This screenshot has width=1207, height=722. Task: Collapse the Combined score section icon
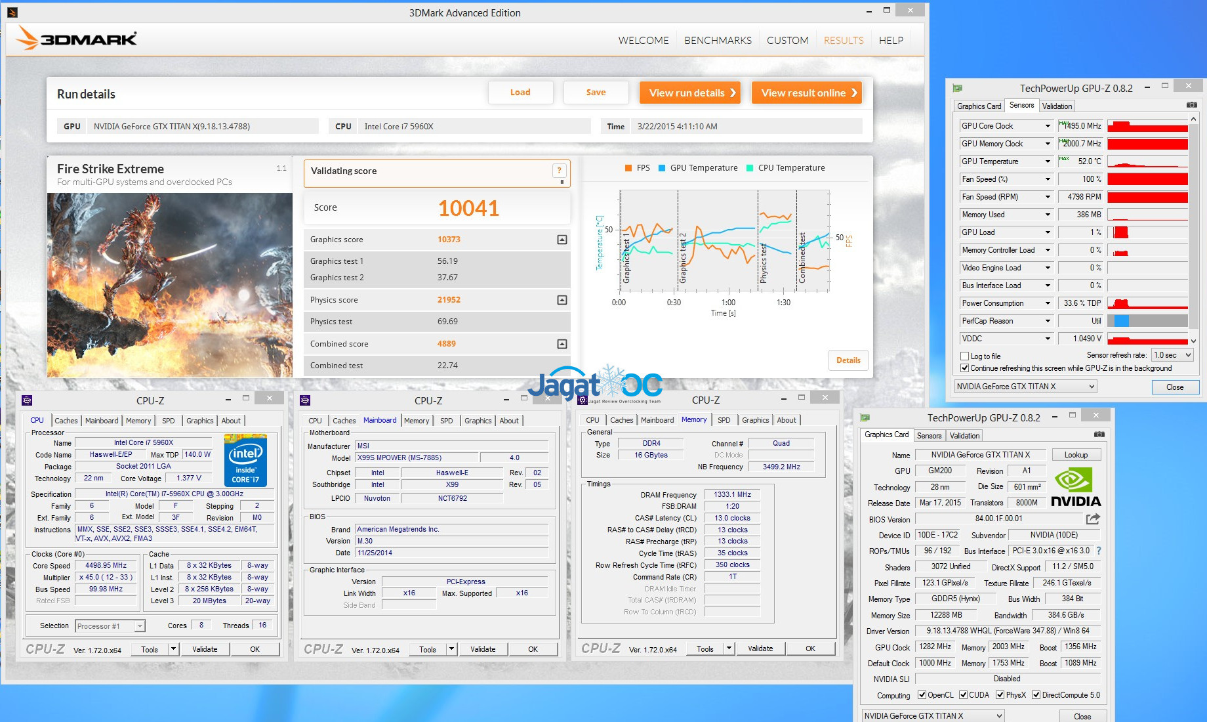coord(562,344)
